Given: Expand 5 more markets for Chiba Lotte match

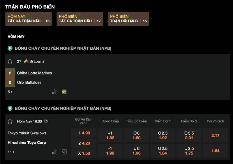Looking at the screenshot, I should pyautogui.click(x=10, y=92).
